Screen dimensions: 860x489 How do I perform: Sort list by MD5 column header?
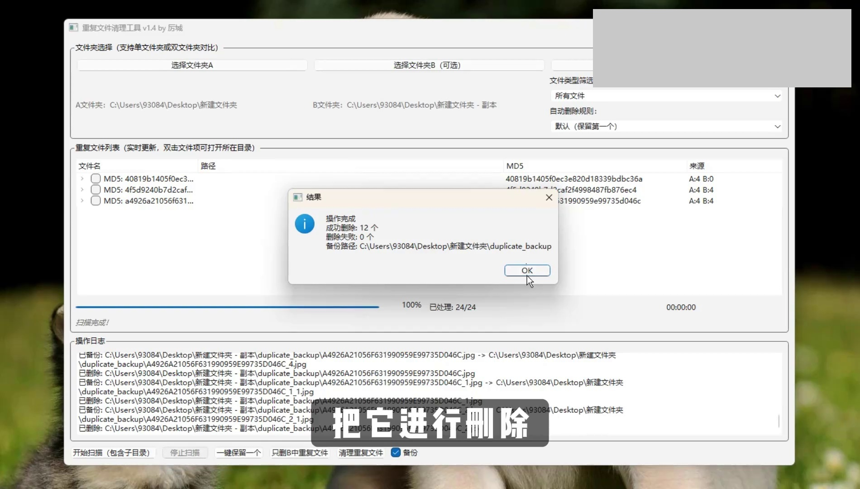point(515,166)
